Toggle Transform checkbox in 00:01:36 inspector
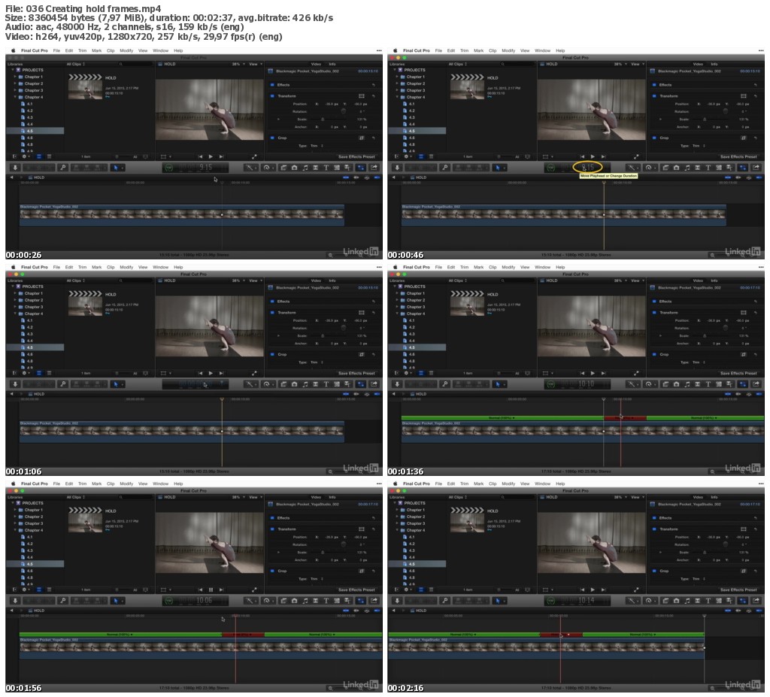The height and width of the screenshot is (697, 770). click(653, 312)
